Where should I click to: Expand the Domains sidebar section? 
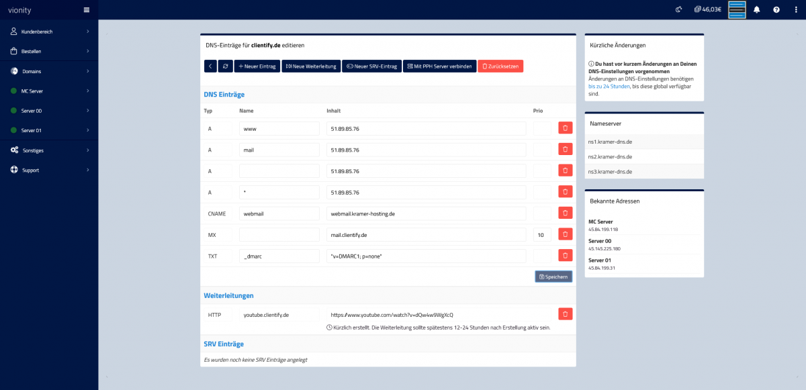(x=48, y=71)
